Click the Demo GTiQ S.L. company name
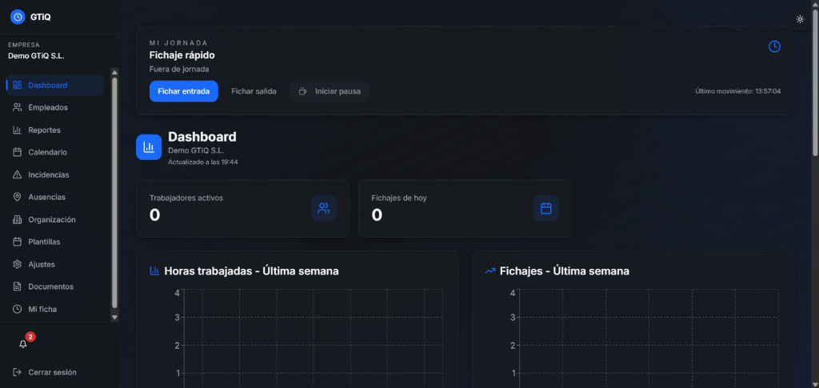 (36, 56)
